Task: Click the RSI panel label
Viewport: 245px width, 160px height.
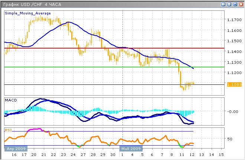Action: [8, 130]
